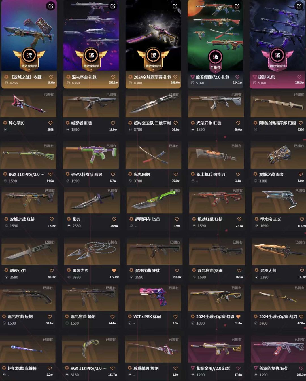This screenshot has width=306, height=381.
Task: Click share icon on 般若假面//2.0 礼包
Action: [x=237, y=6]
